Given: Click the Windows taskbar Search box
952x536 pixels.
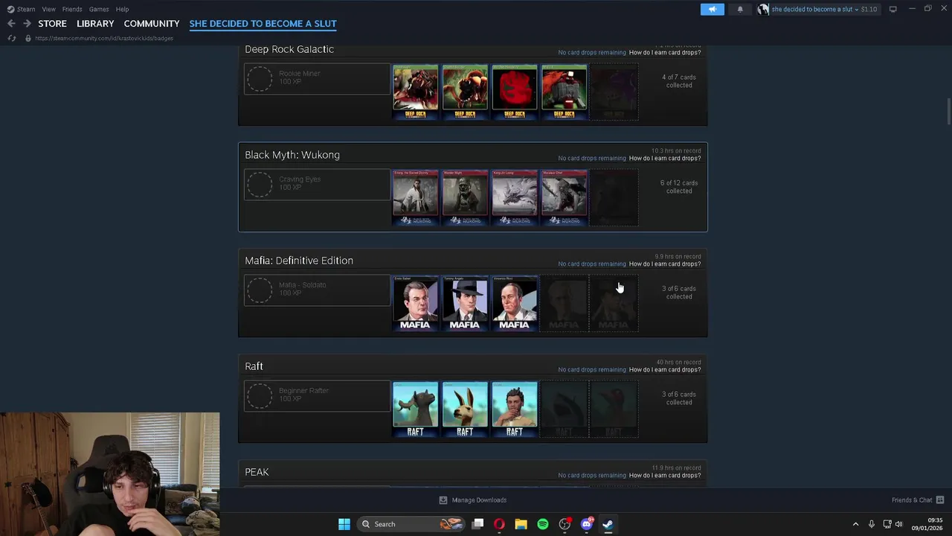Looking at the screenshot, I should click(409, 524).
